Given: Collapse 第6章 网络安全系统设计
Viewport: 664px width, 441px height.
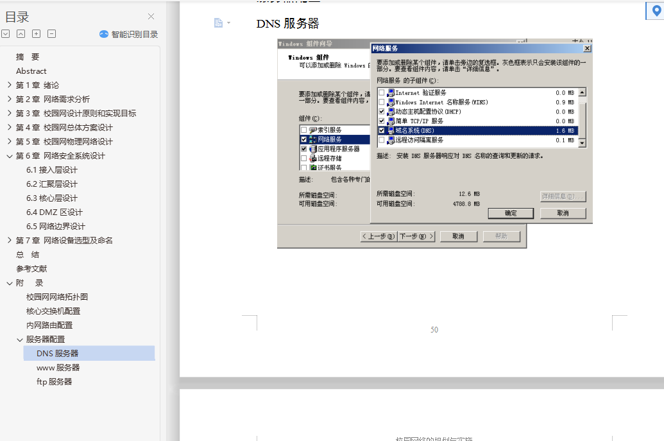Looking at the screenshot, I should pos(10,156).
